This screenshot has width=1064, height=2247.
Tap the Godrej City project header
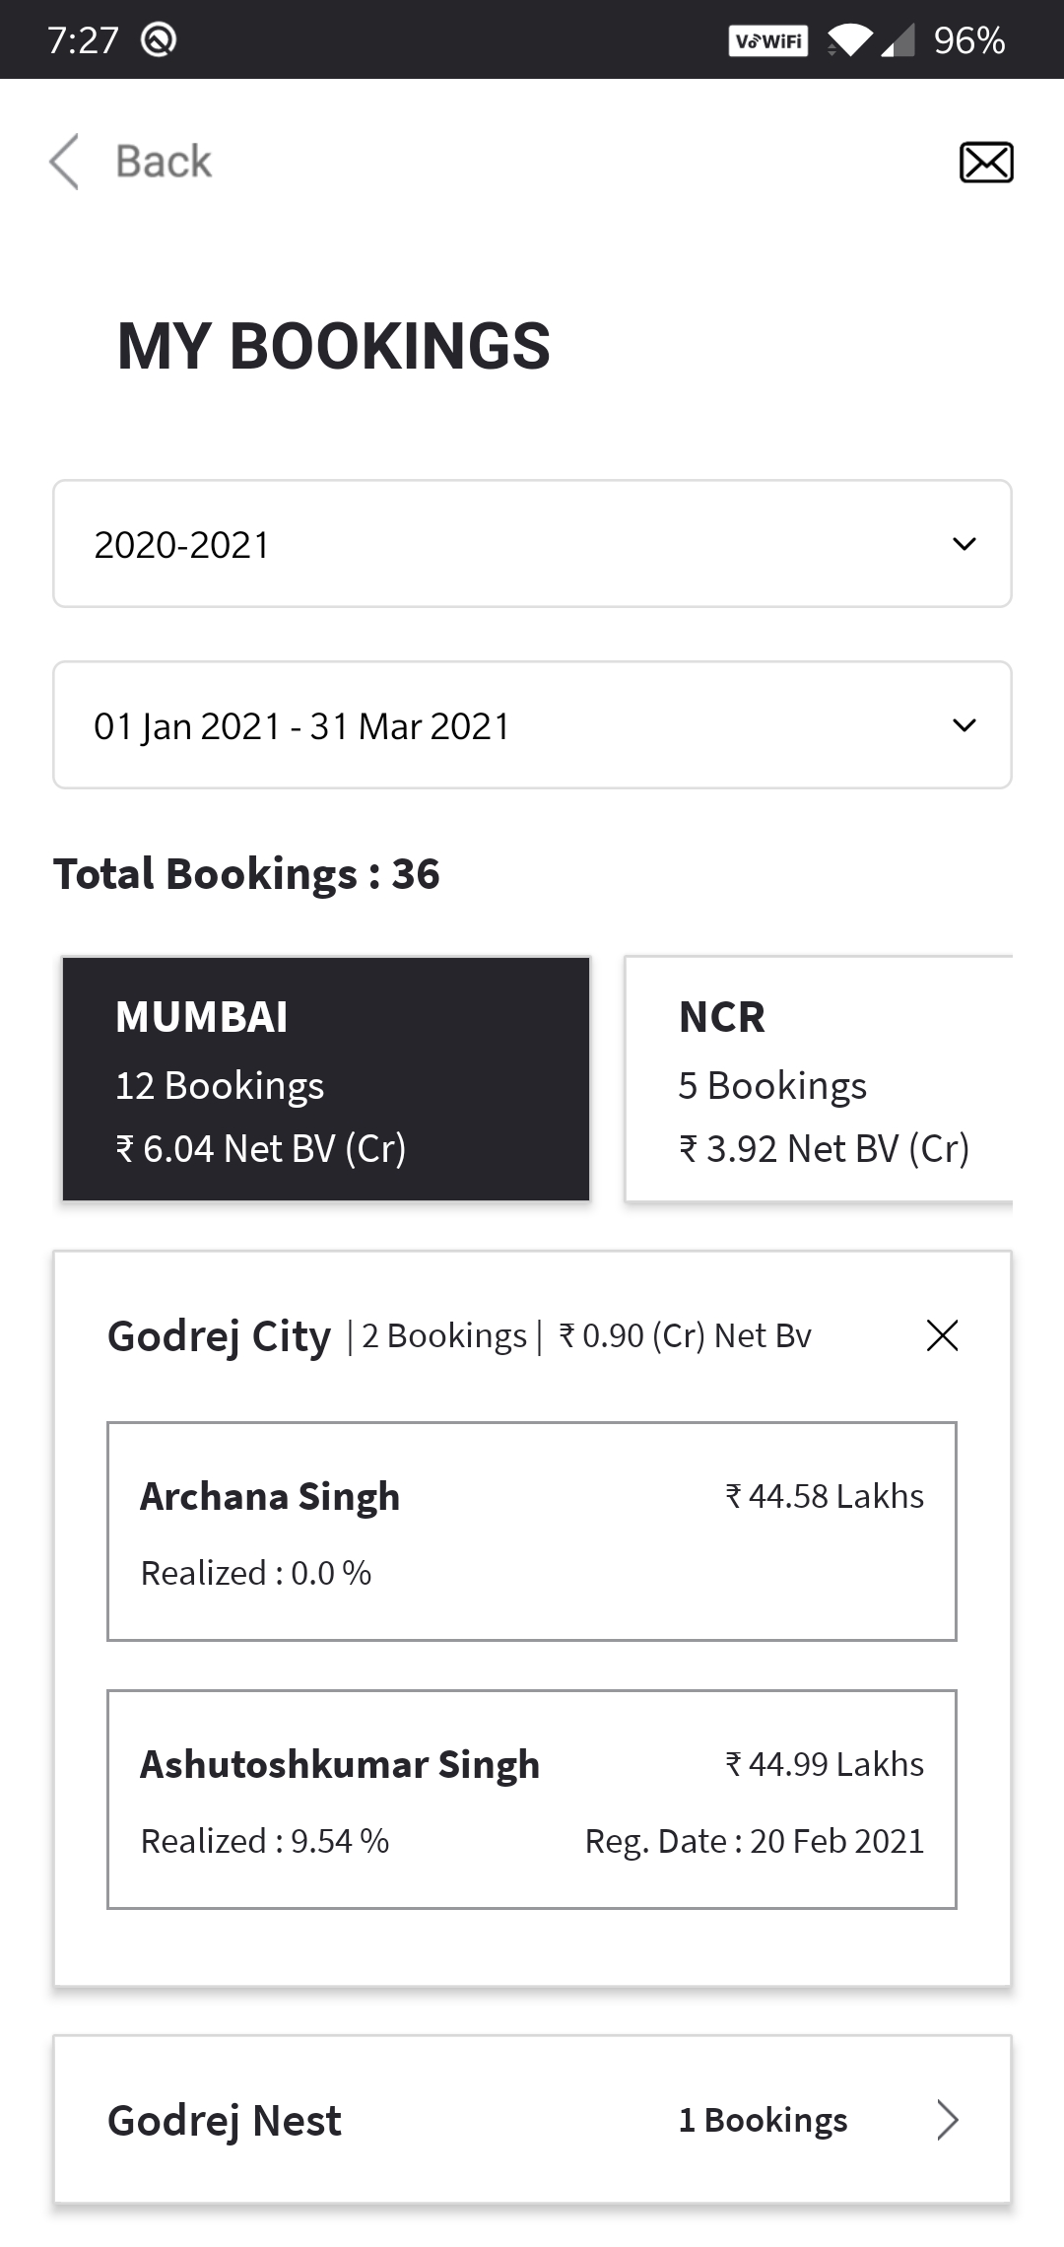pyautogui.click(x=220, y=1337)
